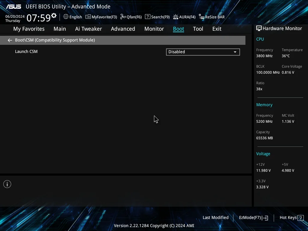This screenshot has width=308, height=231.
Task: Change language from English
Action: (75, 17)
